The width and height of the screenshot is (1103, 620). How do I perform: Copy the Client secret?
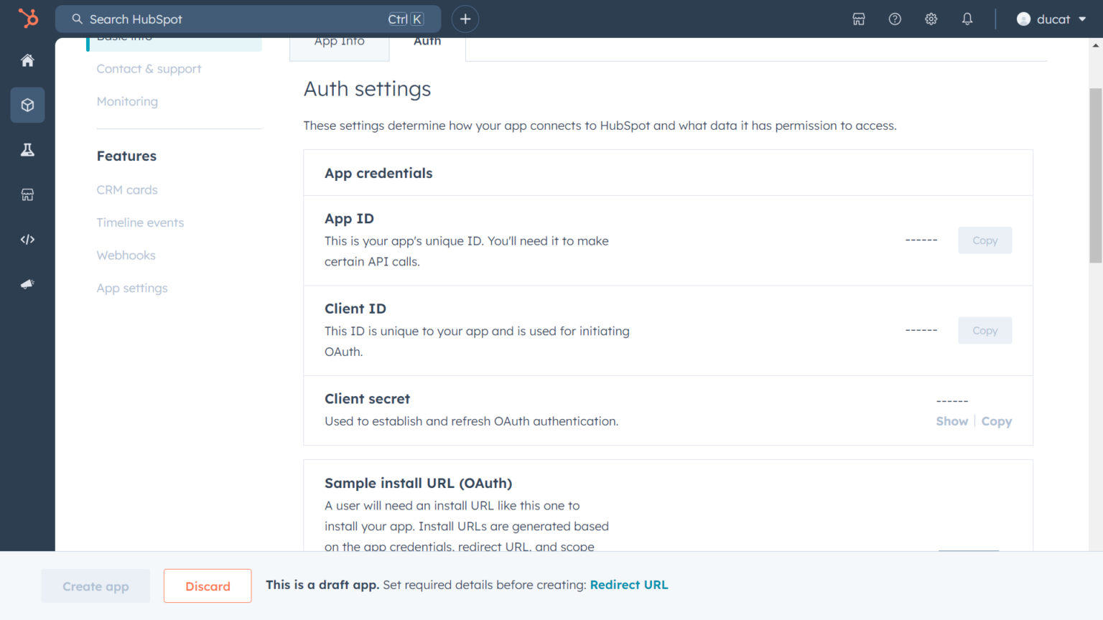pos(997,421)
